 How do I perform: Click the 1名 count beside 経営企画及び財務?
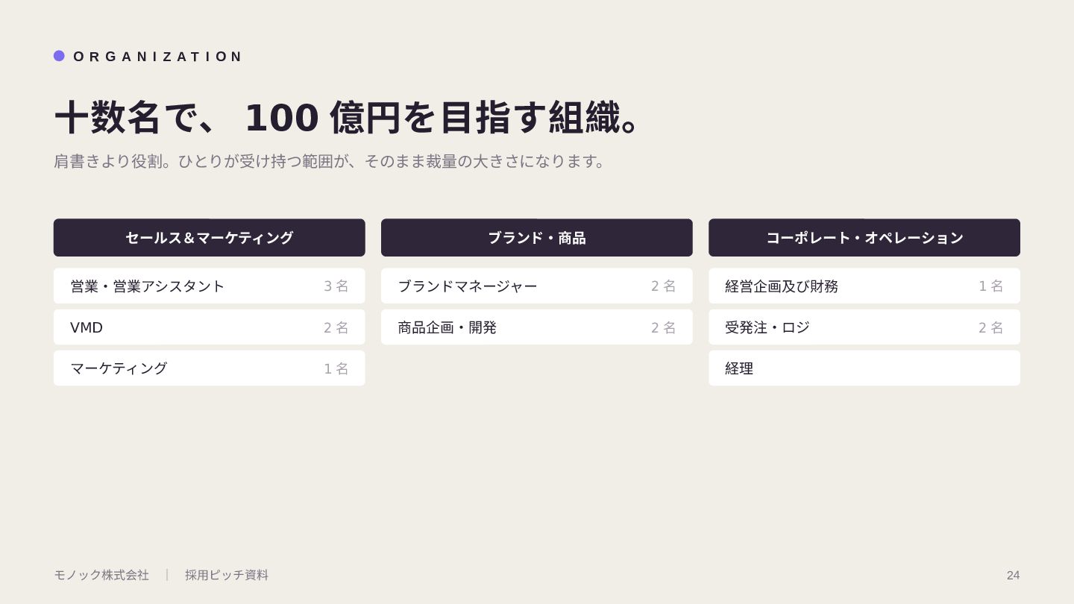click(x=990, y=286)
